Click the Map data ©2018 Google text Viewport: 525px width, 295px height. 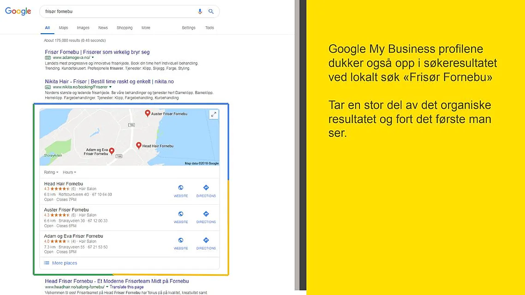click(x=202, y=163)
